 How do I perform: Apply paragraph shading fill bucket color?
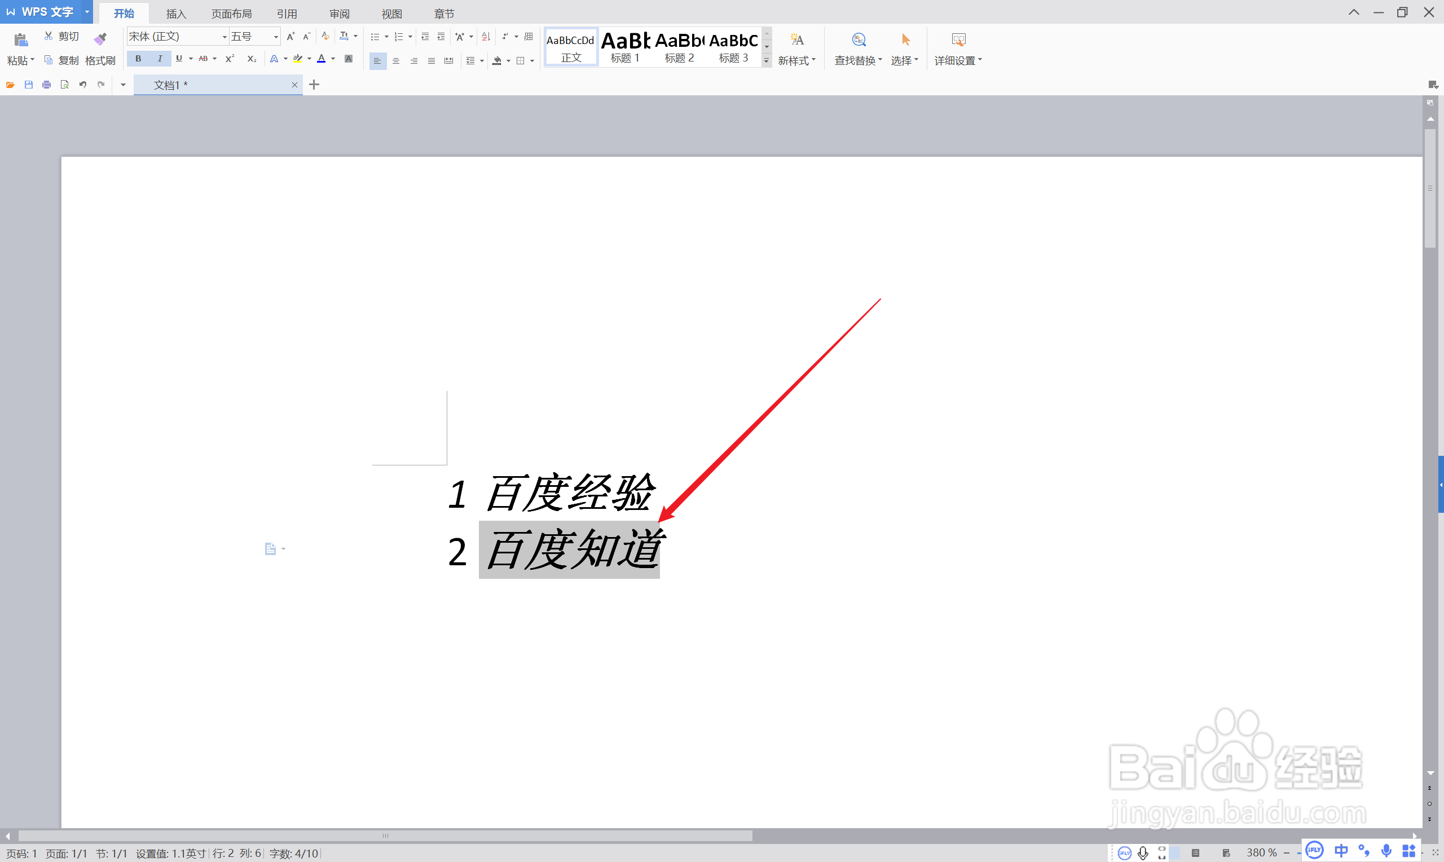click(x=497, y=60)
